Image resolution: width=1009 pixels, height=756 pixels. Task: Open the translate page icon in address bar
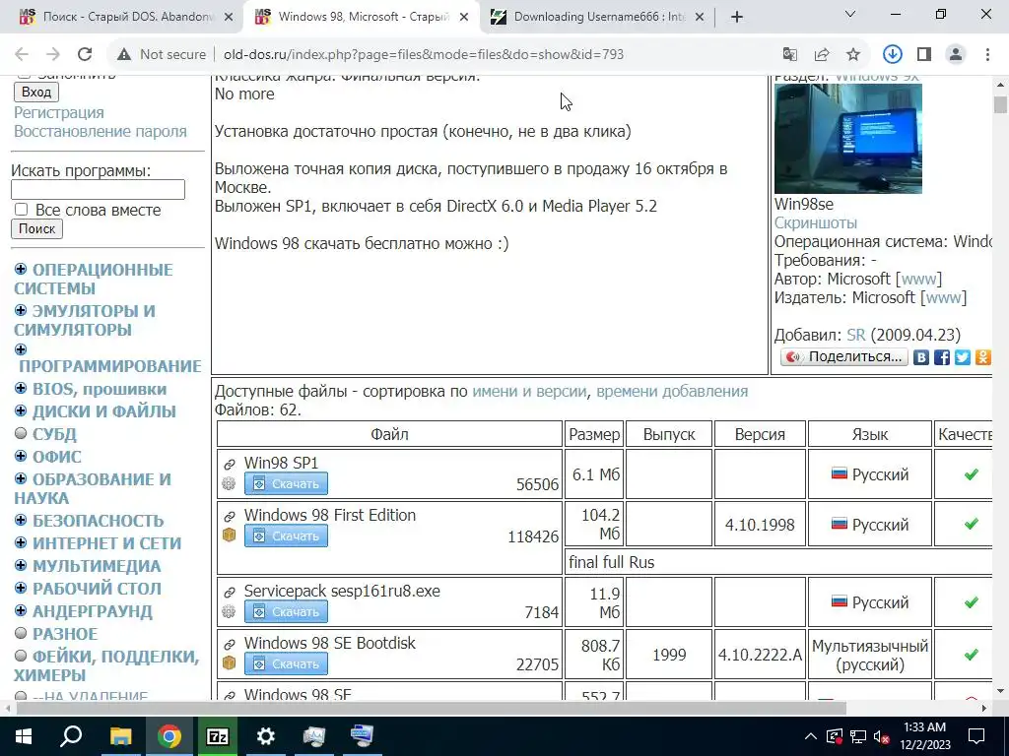click(790, 55)
